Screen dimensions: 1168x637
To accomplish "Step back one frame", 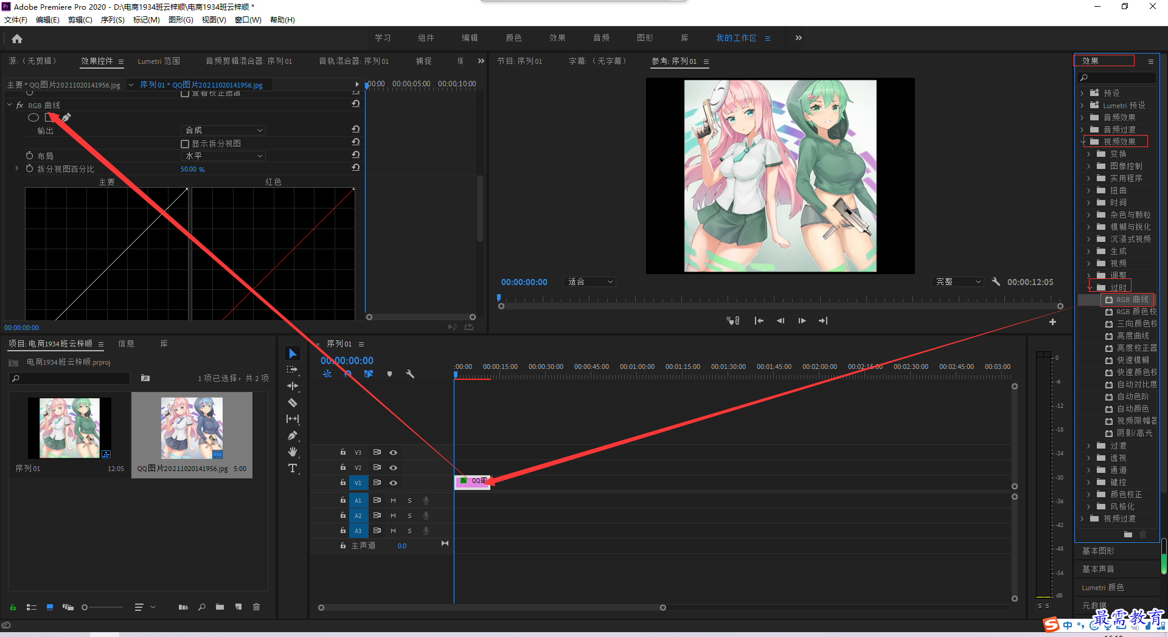I will tap(780, 321).
